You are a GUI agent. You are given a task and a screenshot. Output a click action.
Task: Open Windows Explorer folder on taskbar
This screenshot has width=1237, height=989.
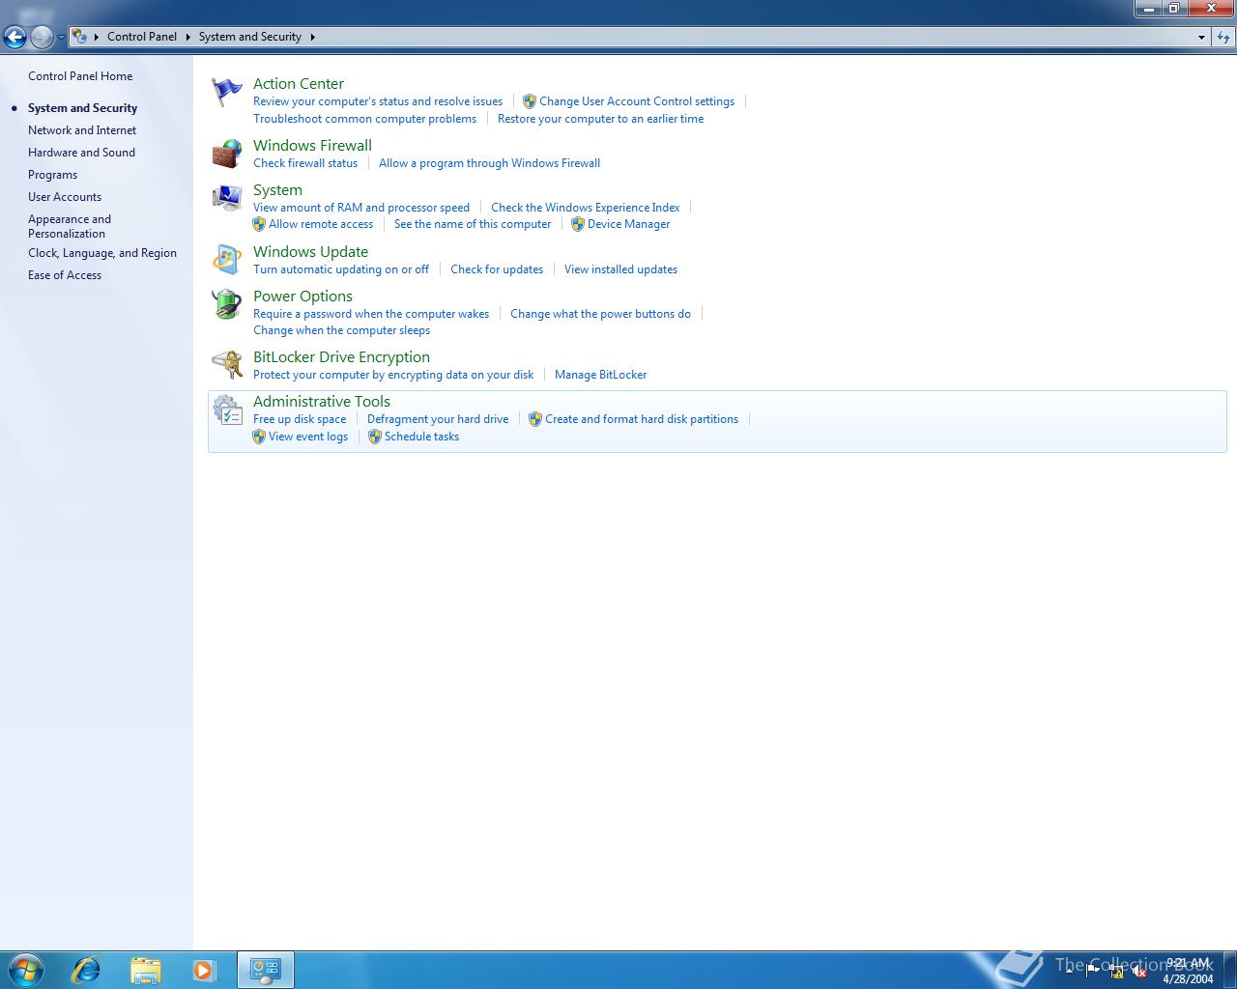146,970
